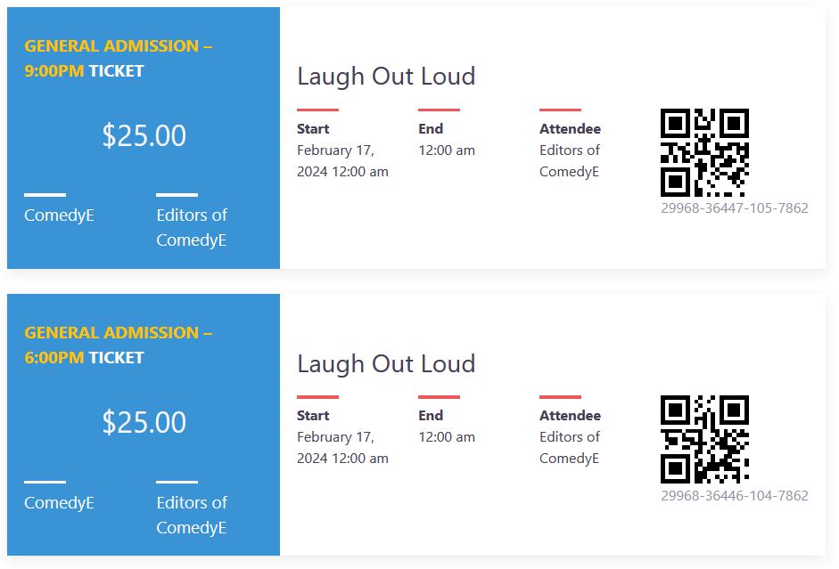
Task: Click ticket number 29968-36446-104-7862
Action: [x=734, y=495]
